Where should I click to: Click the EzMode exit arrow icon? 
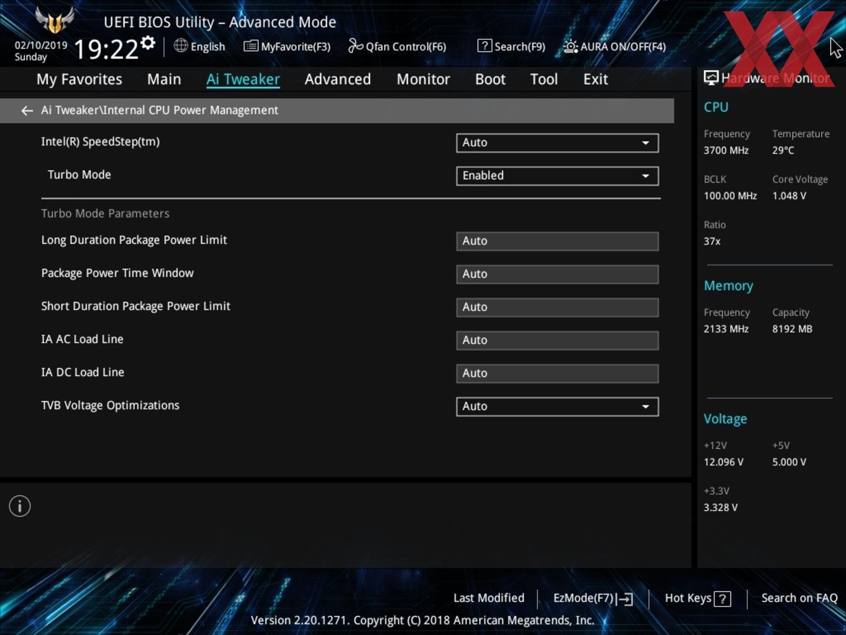625,599
